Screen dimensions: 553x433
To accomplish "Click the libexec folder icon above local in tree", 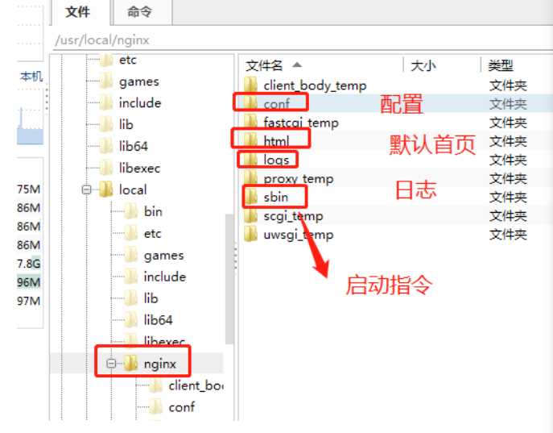I will [105, 168].
